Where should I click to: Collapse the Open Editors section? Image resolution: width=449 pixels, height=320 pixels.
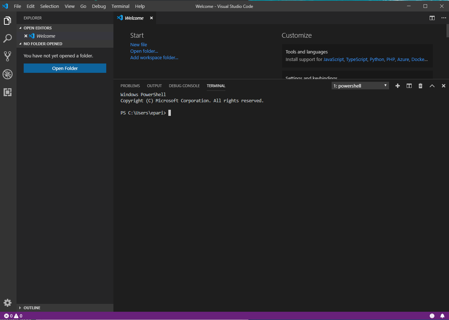[65, 28]
